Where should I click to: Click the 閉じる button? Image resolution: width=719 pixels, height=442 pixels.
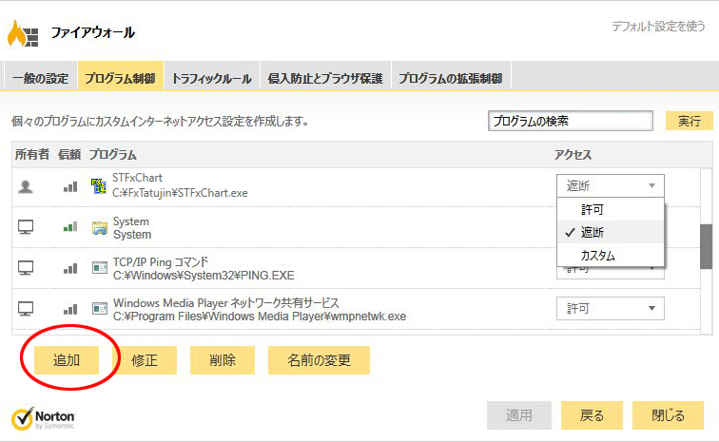(x=668, y=415)
